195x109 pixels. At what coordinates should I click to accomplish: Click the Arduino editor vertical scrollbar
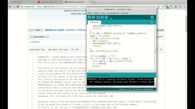[x=155, y=51]
